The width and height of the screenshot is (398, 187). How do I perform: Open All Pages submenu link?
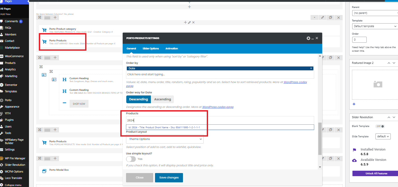[5, 9]
